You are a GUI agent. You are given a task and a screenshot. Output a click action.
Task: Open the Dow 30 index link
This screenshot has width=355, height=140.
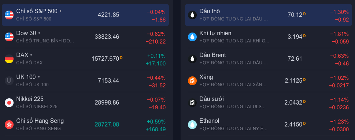pyautogui.click(x=26, y=33)
